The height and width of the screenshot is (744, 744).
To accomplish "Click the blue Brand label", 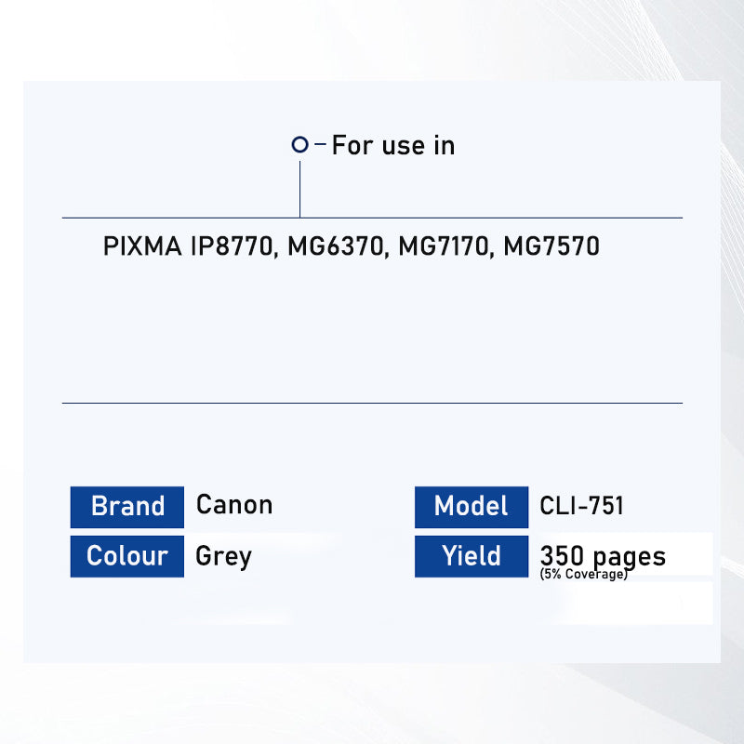I will 127,507.
